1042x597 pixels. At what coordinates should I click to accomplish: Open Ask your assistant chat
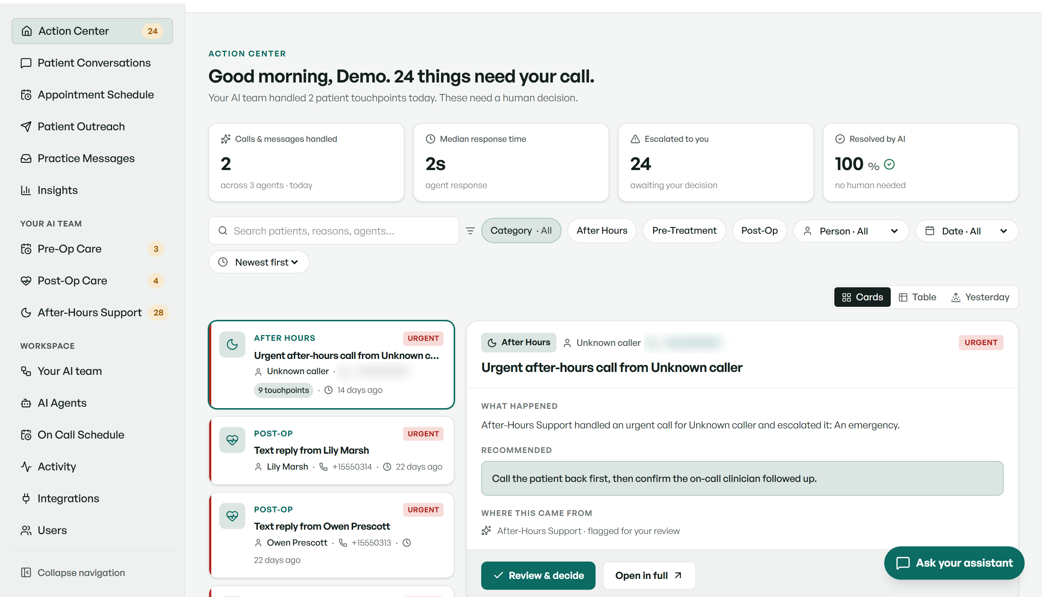[x=954, y=563]
